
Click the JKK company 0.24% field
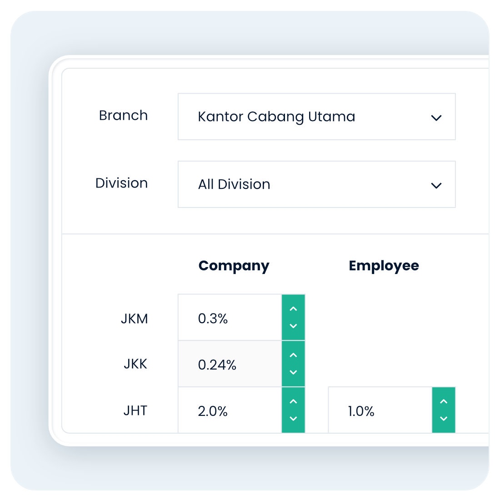230,364
